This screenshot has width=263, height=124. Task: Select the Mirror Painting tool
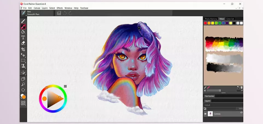click(23, 73)
